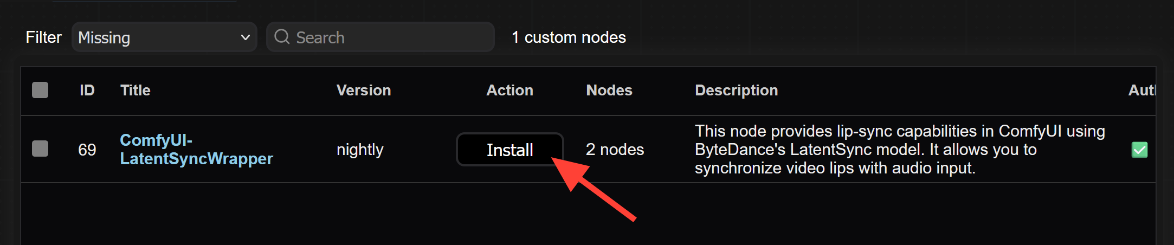Click the green checkmark icon in row 69
This screenshot has width=1174, height=245.
coord(1139,150)
